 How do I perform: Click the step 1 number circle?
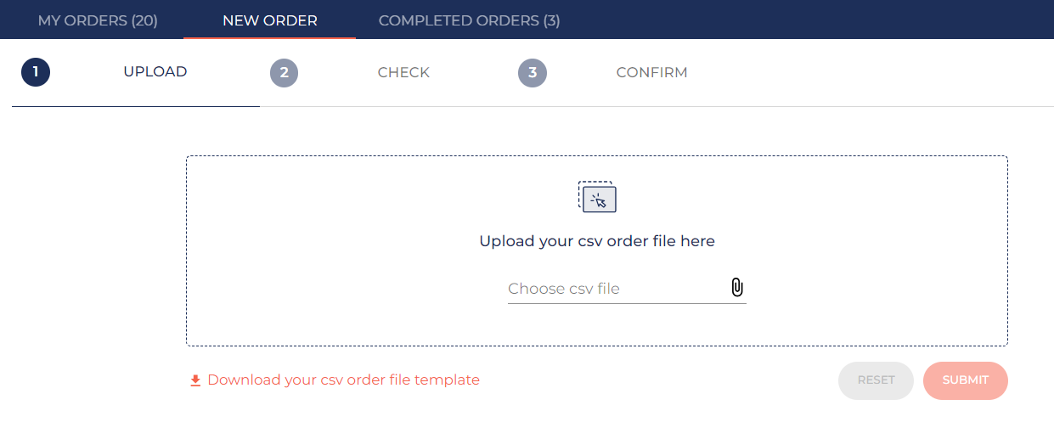click(36, 72)
